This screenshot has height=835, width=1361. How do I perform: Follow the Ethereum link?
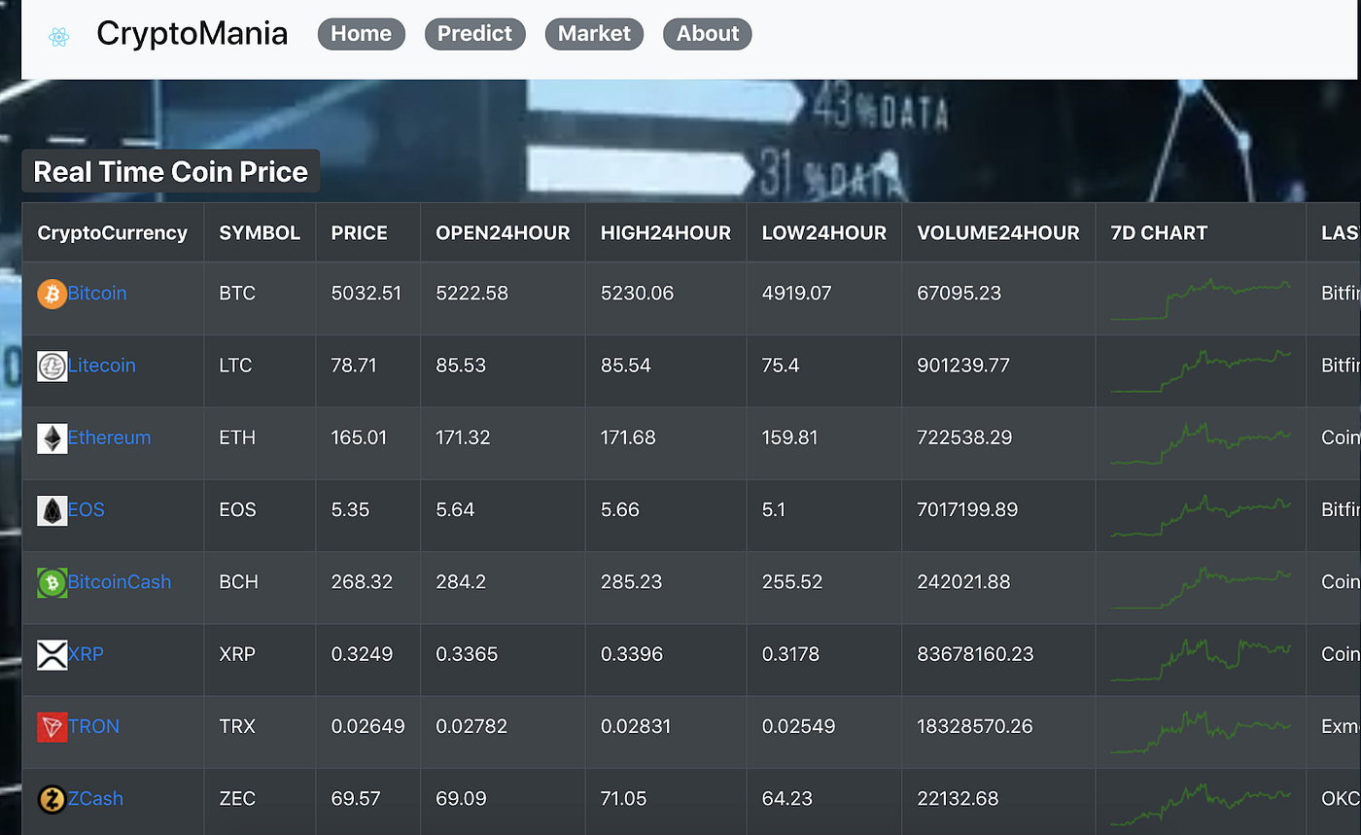[109, 437]
